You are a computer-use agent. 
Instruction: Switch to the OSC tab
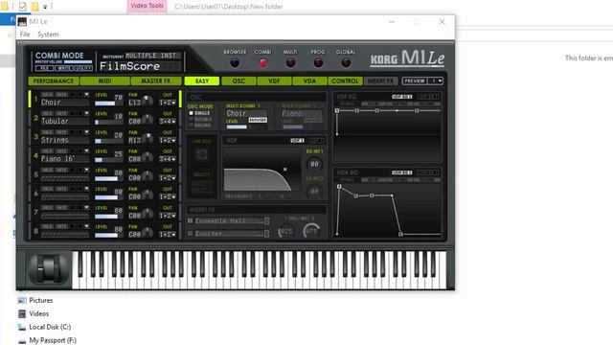click(238, 80)
